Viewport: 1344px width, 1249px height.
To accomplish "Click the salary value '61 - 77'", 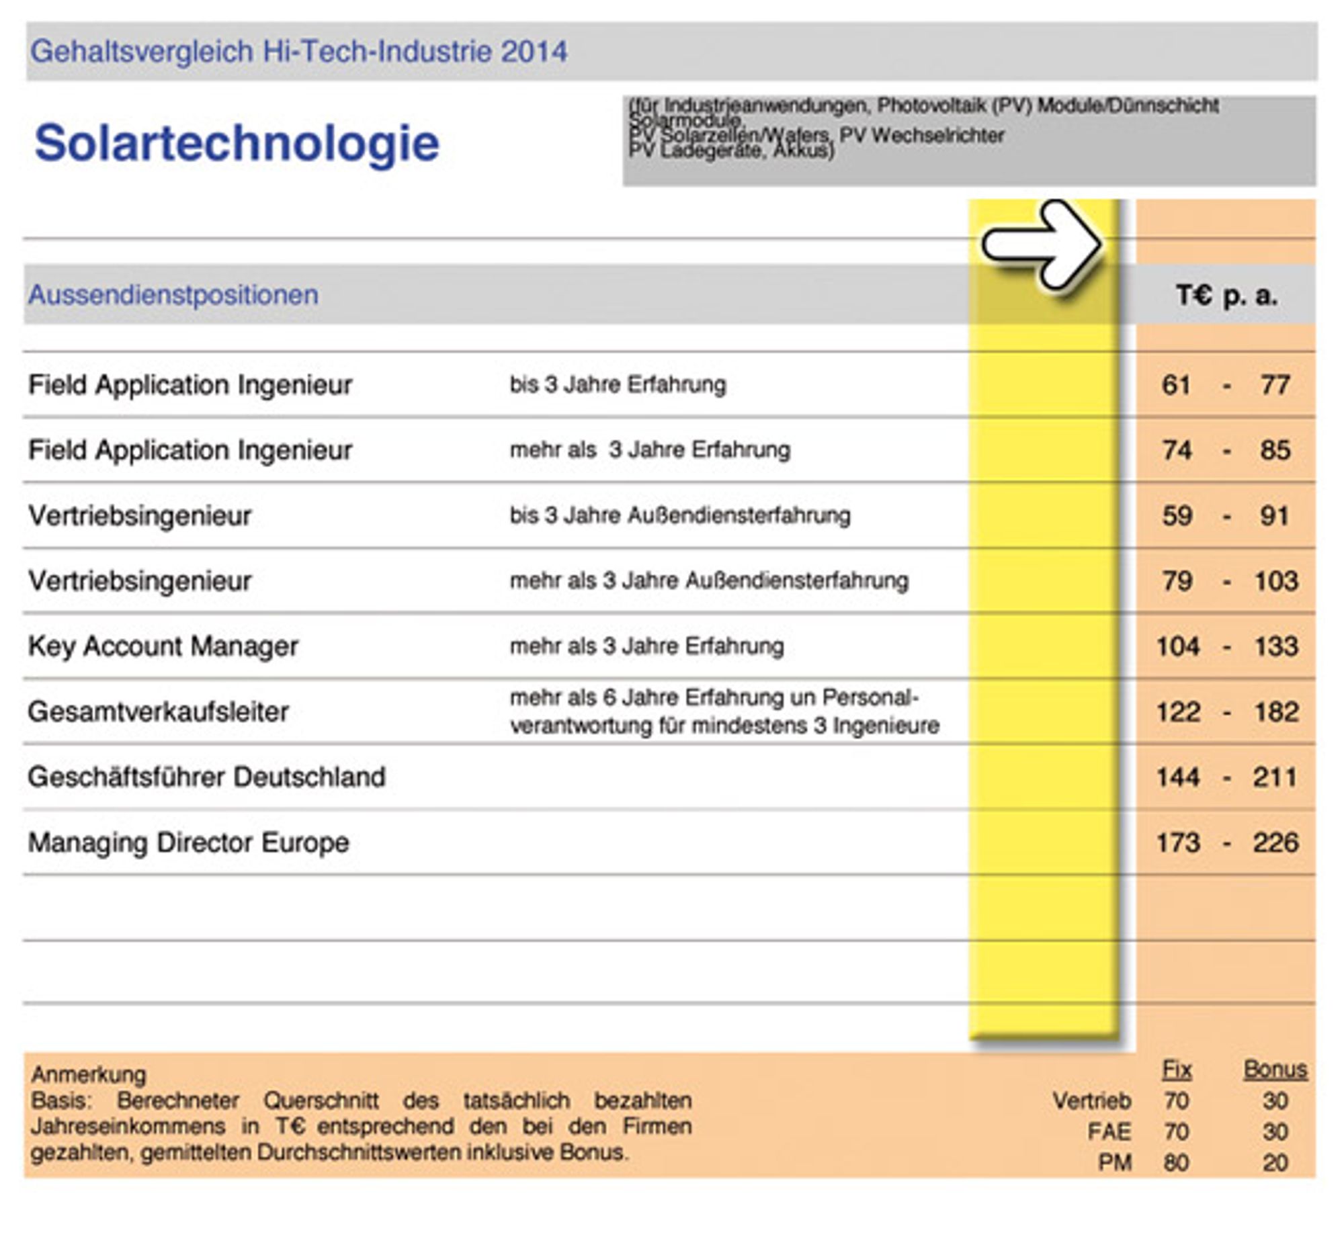I will click(x=1226, y=384).
